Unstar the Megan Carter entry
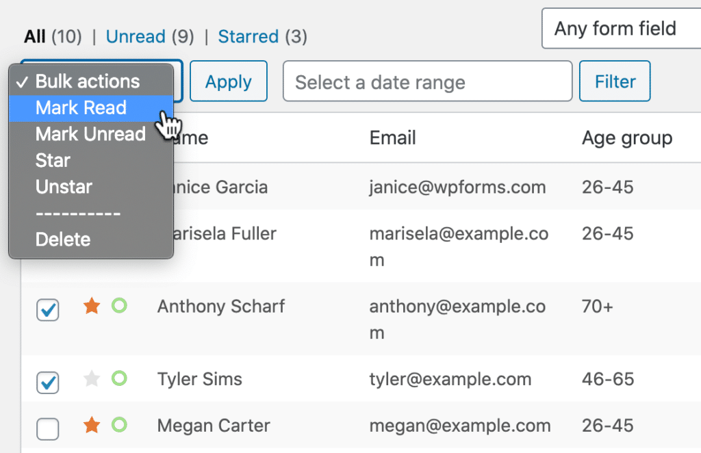 pyautogui.click(x=92, y=425)
